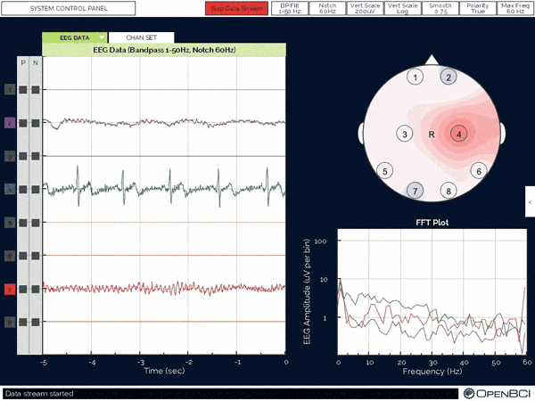535x401 pixels.
Task: Click the N column header
Action: click(x=36, y=62)
